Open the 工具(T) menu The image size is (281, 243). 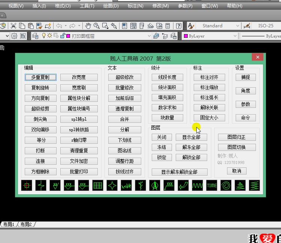click(87, 6)
